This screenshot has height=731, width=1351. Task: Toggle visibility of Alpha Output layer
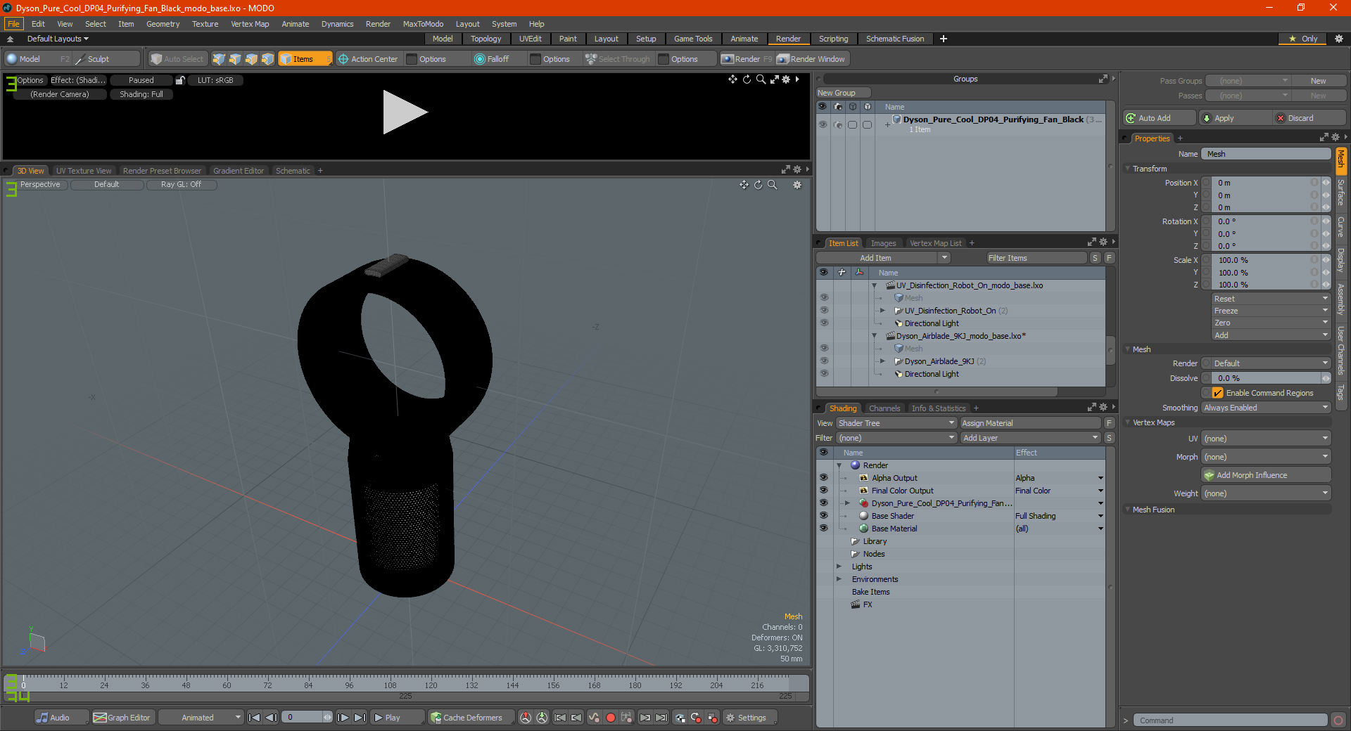(823, 478)
